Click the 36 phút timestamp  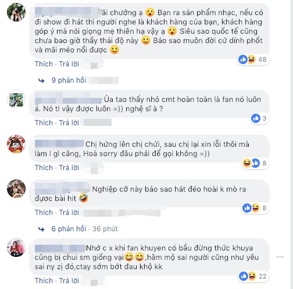(105, 229)
